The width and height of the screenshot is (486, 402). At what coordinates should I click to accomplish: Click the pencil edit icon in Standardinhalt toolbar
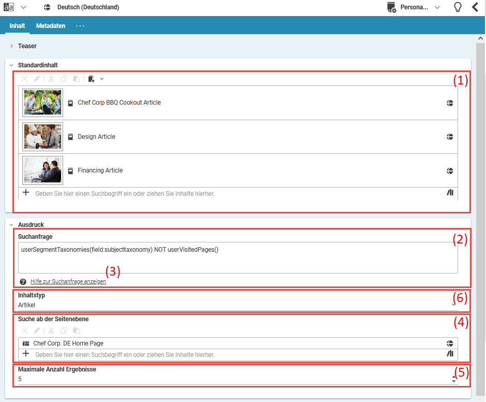37,79
